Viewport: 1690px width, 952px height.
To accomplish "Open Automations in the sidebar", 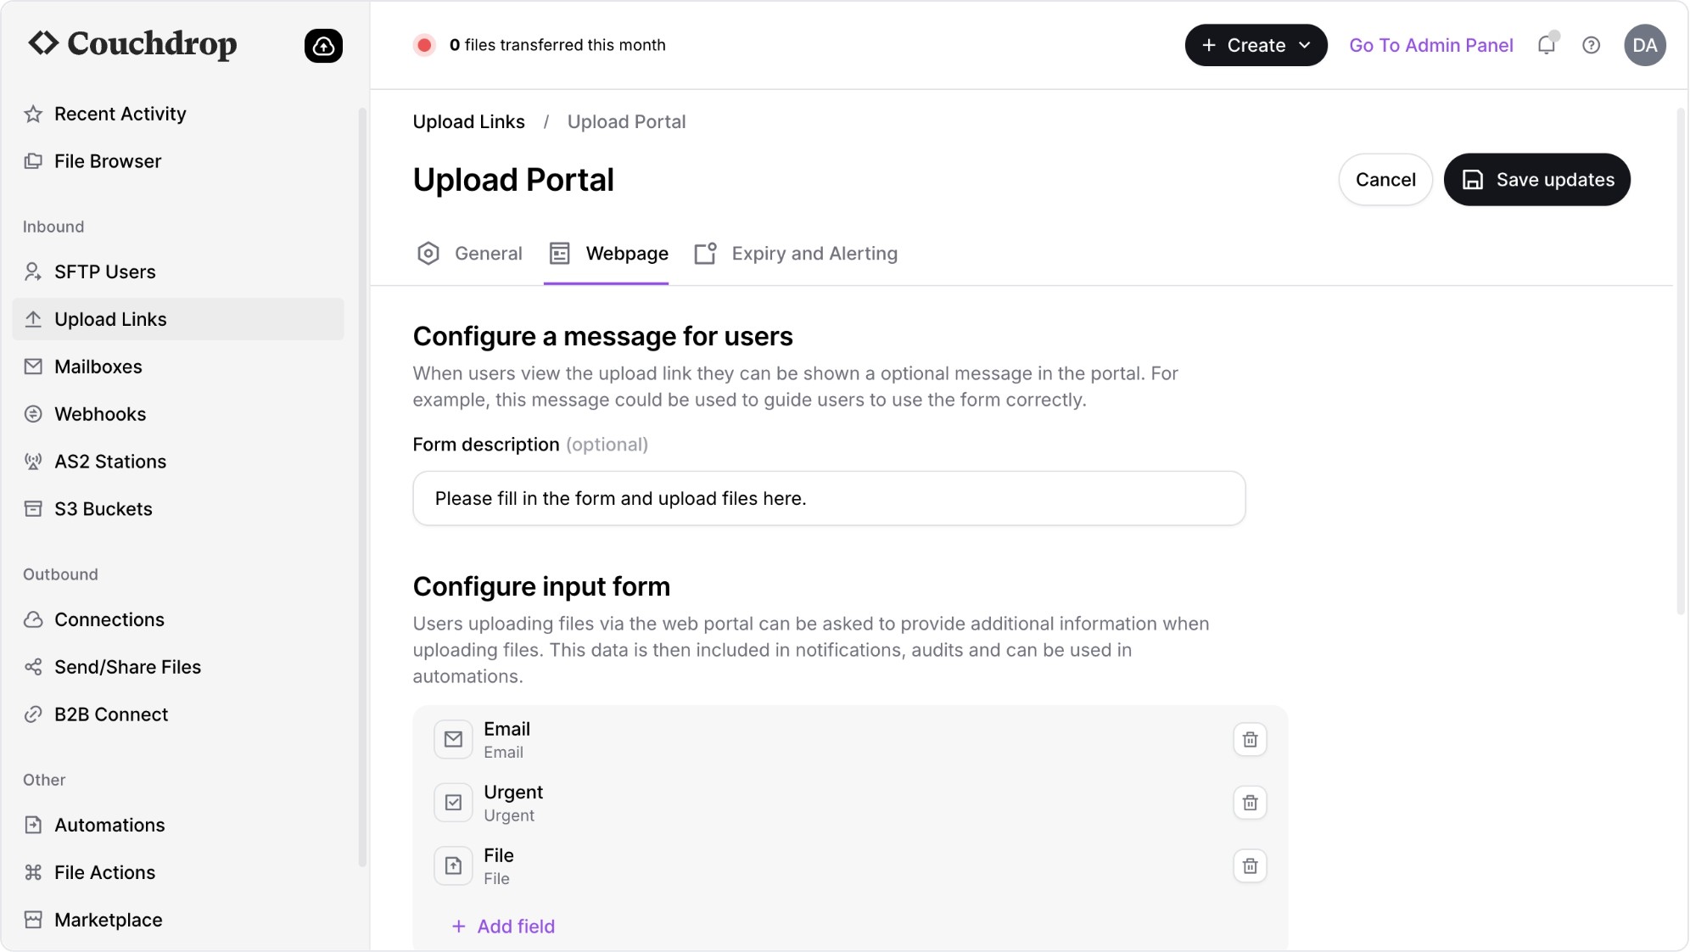I will click(x=109, y=826).
